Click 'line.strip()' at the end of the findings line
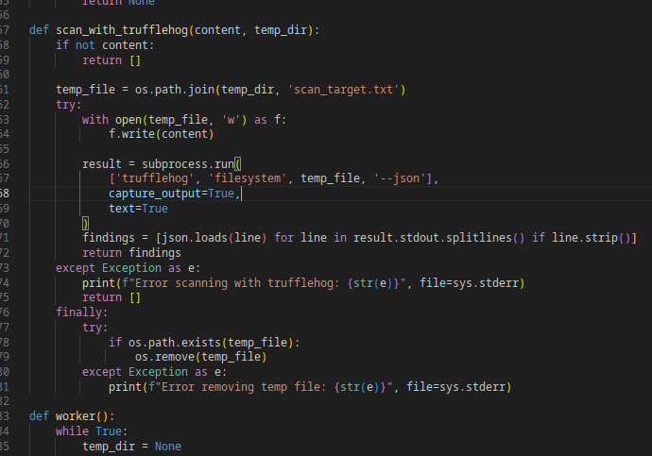This screenshot has width=652, height=456. click(591, 238)
